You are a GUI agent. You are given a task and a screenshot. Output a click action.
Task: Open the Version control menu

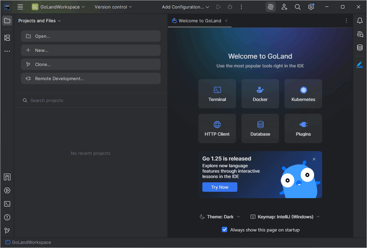(x=113, y=7)
